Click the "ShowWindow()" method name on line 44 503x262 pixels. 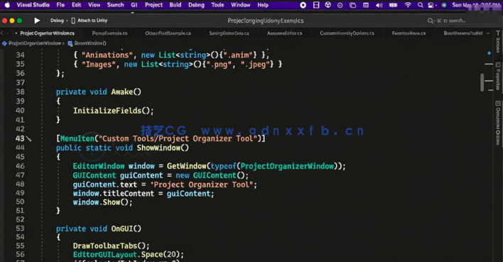click(163, 148)
